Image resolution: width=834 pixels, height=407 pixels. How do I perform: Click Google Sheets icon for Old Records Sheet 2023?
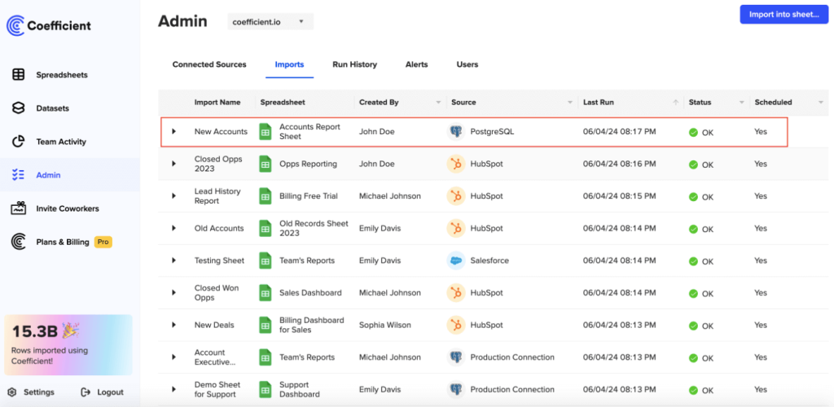(265, 229)
